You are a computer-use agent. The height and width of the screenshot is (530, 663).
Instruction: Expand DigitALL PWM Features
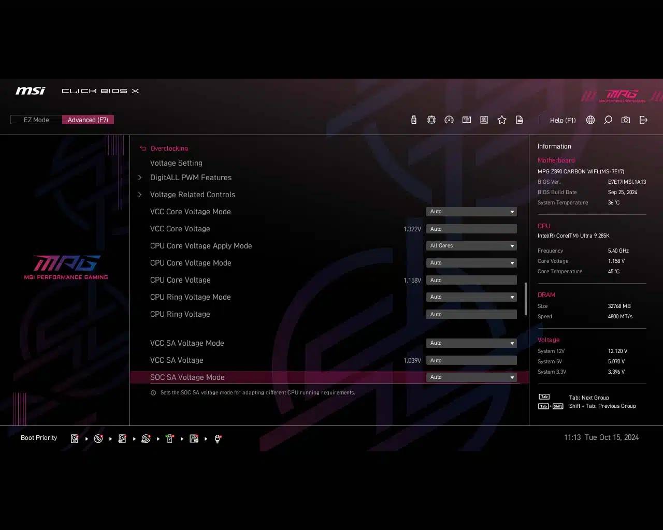tap(191, 178)
